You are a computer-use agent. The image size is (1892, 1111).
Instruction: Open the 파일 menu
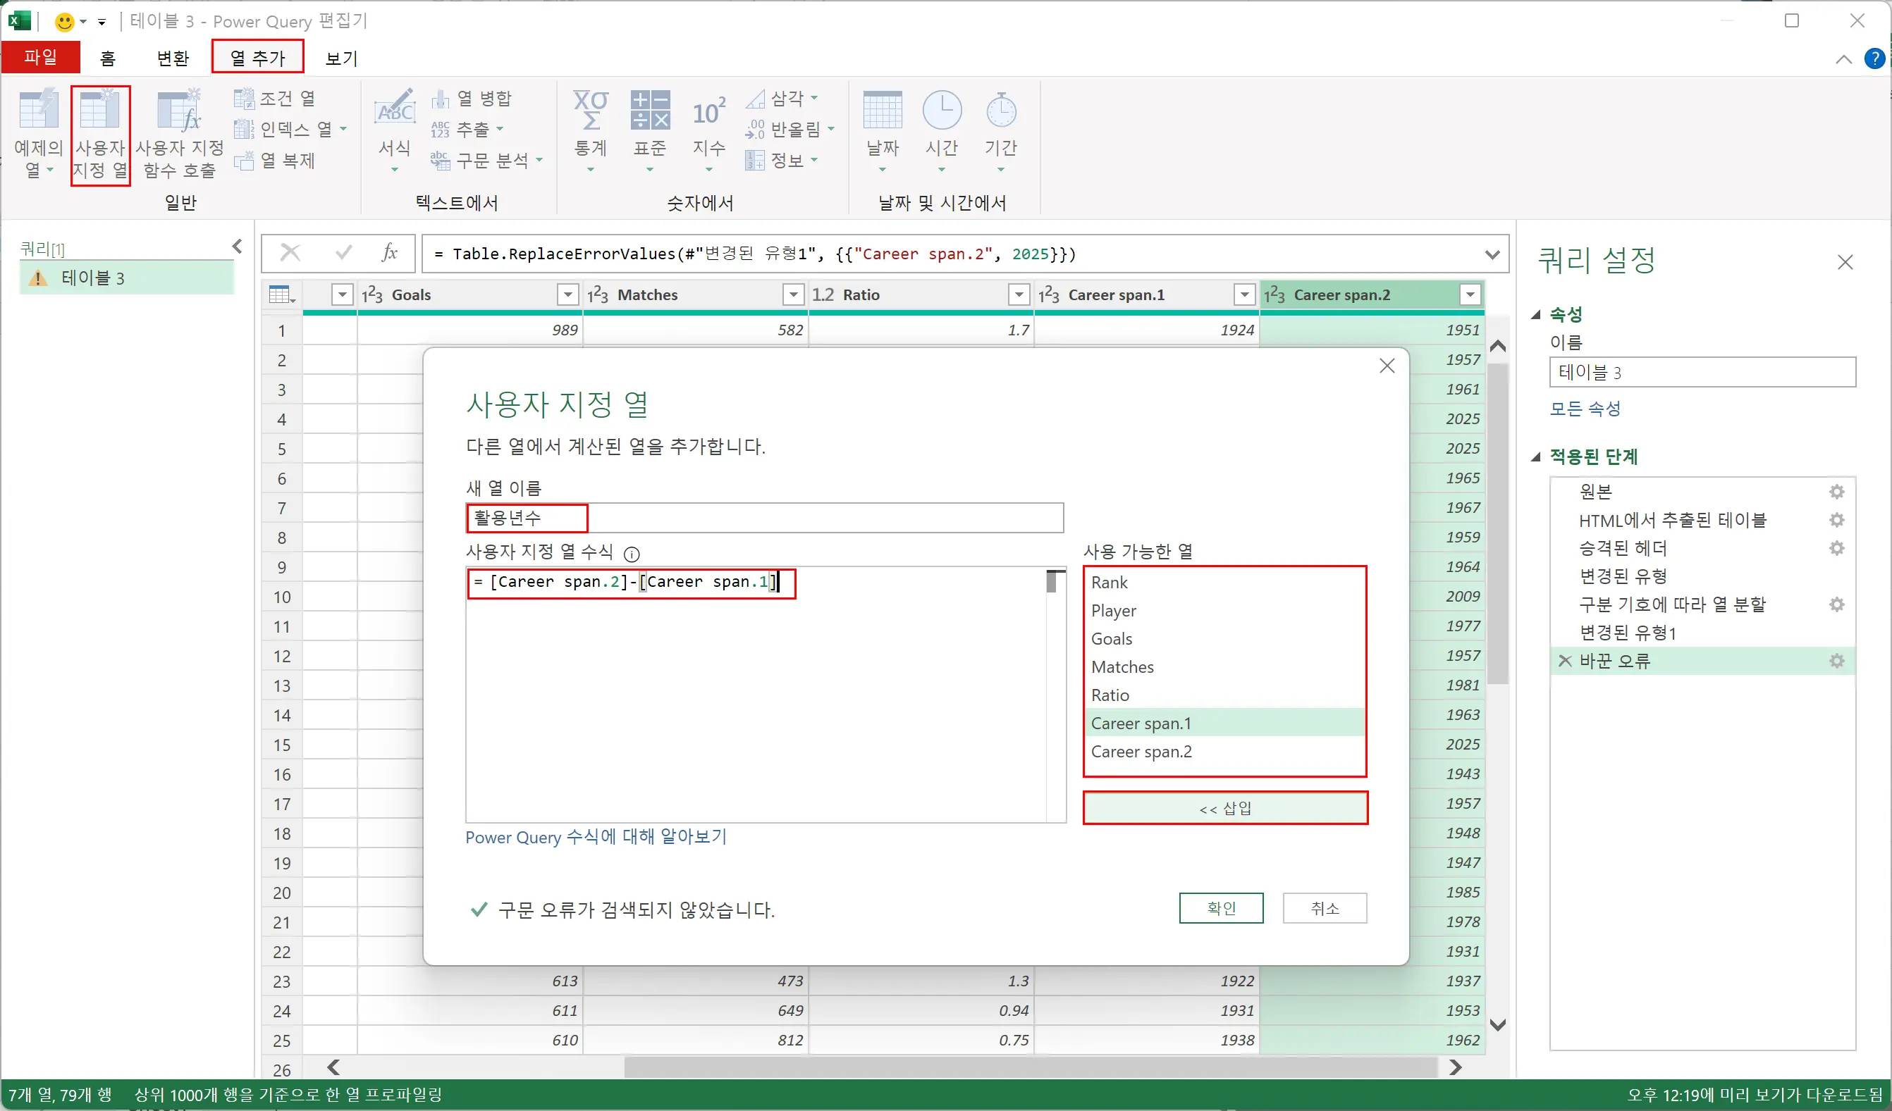[41, 56]
